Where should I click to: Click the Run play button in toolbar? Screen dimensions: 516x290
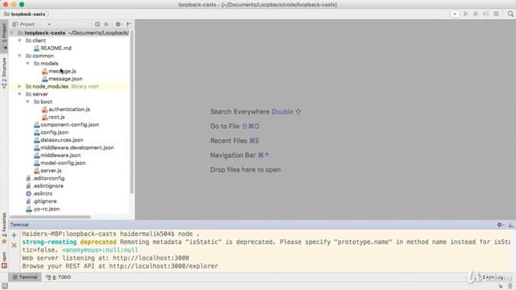466,14
